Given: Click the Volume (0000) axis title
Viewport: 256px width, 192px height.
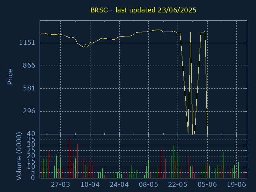Looking at the screenshot, I should [19, 156].
